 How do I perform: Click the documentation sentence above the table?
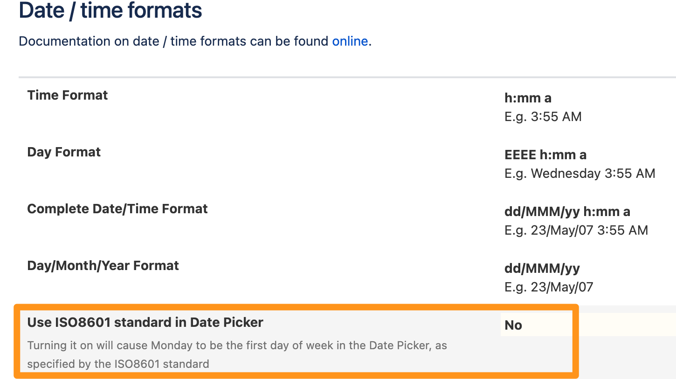(195, 41)
